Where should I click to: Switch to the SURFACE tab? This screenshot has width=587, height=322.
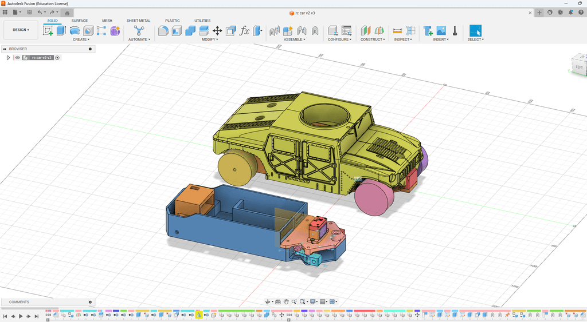click(x=79, y=21)
